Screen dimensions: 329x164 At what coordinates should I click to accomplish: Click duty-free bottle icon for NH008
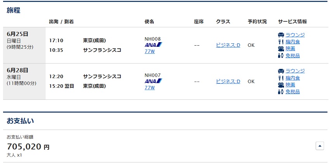(x=281, y=56)
